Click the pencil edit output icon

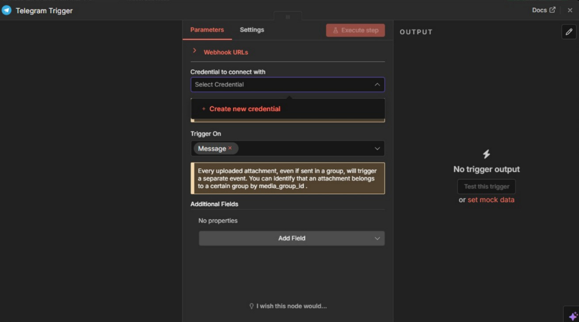click(x=569, y=32)
